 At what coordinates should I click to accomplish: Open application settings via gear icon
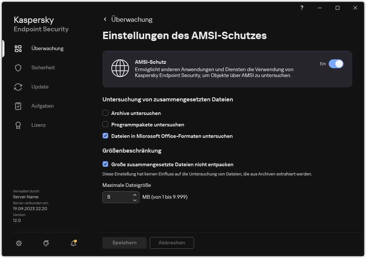pyautogui.click(x=19, y=243)
